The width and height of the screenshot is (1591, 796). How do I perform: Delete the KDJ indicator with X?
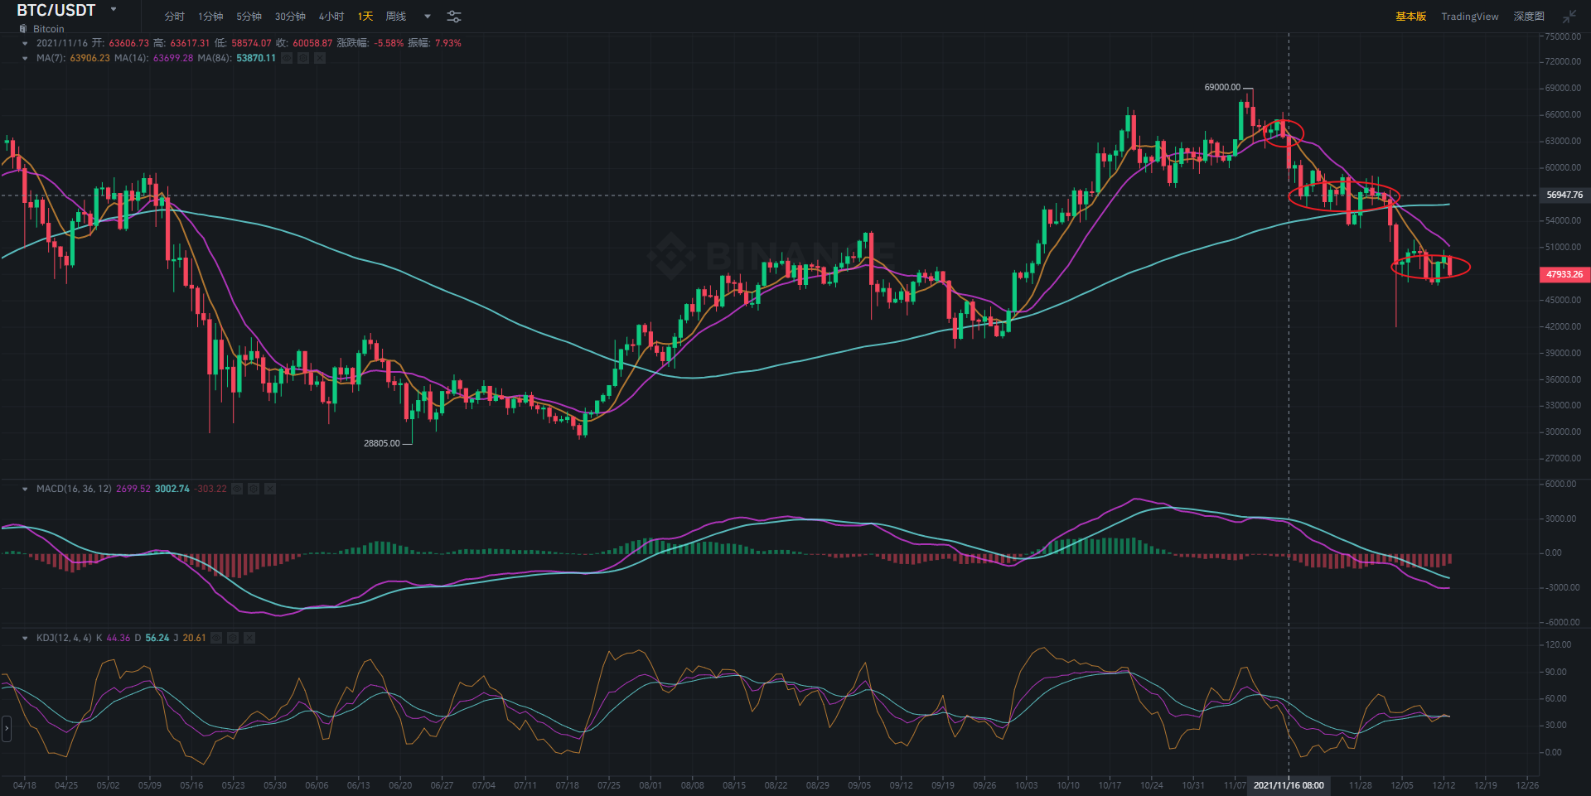click(x=249, y=638)
